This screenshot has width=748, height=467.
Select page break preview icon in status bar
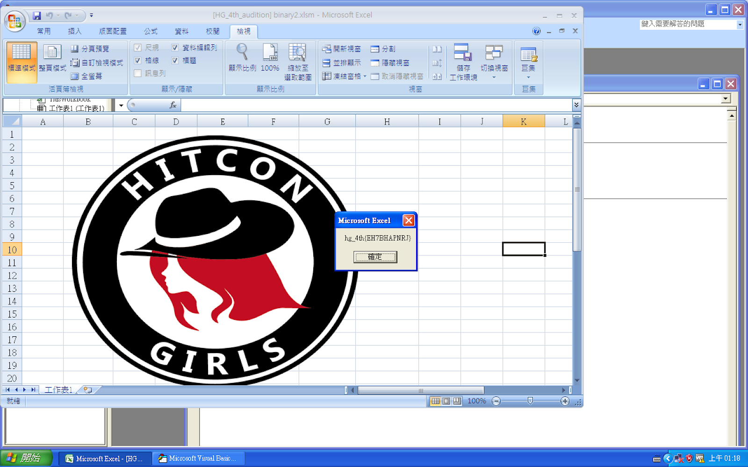(457, 401)
